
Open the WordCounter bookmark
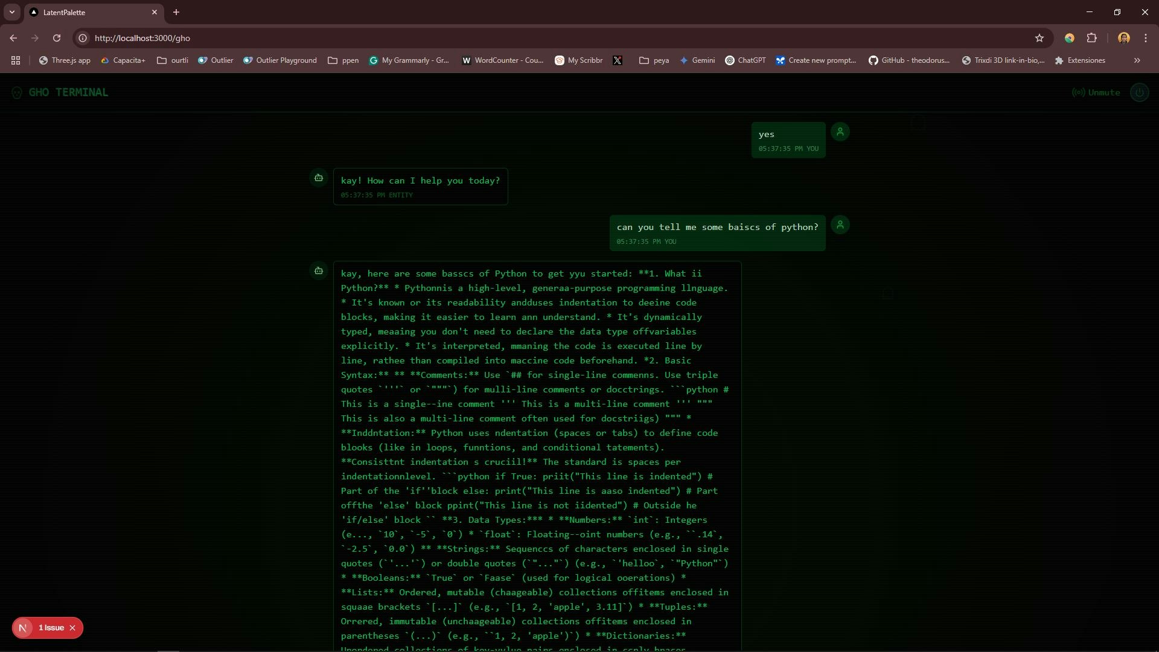click(x=503, y=60)
